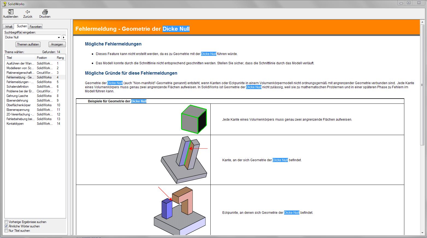
Task: Open the 'Modellieren von Sc...' result
Action: pyautogui.click(x=35, y=68)
